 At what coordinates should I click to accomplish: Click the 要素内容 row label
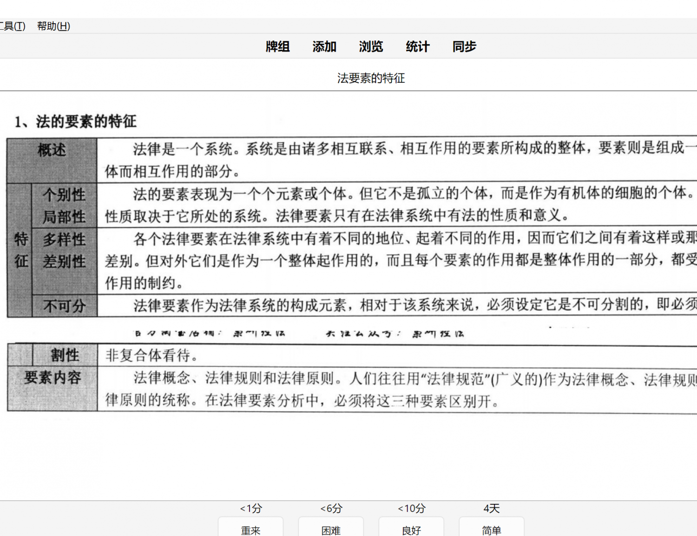53,378
